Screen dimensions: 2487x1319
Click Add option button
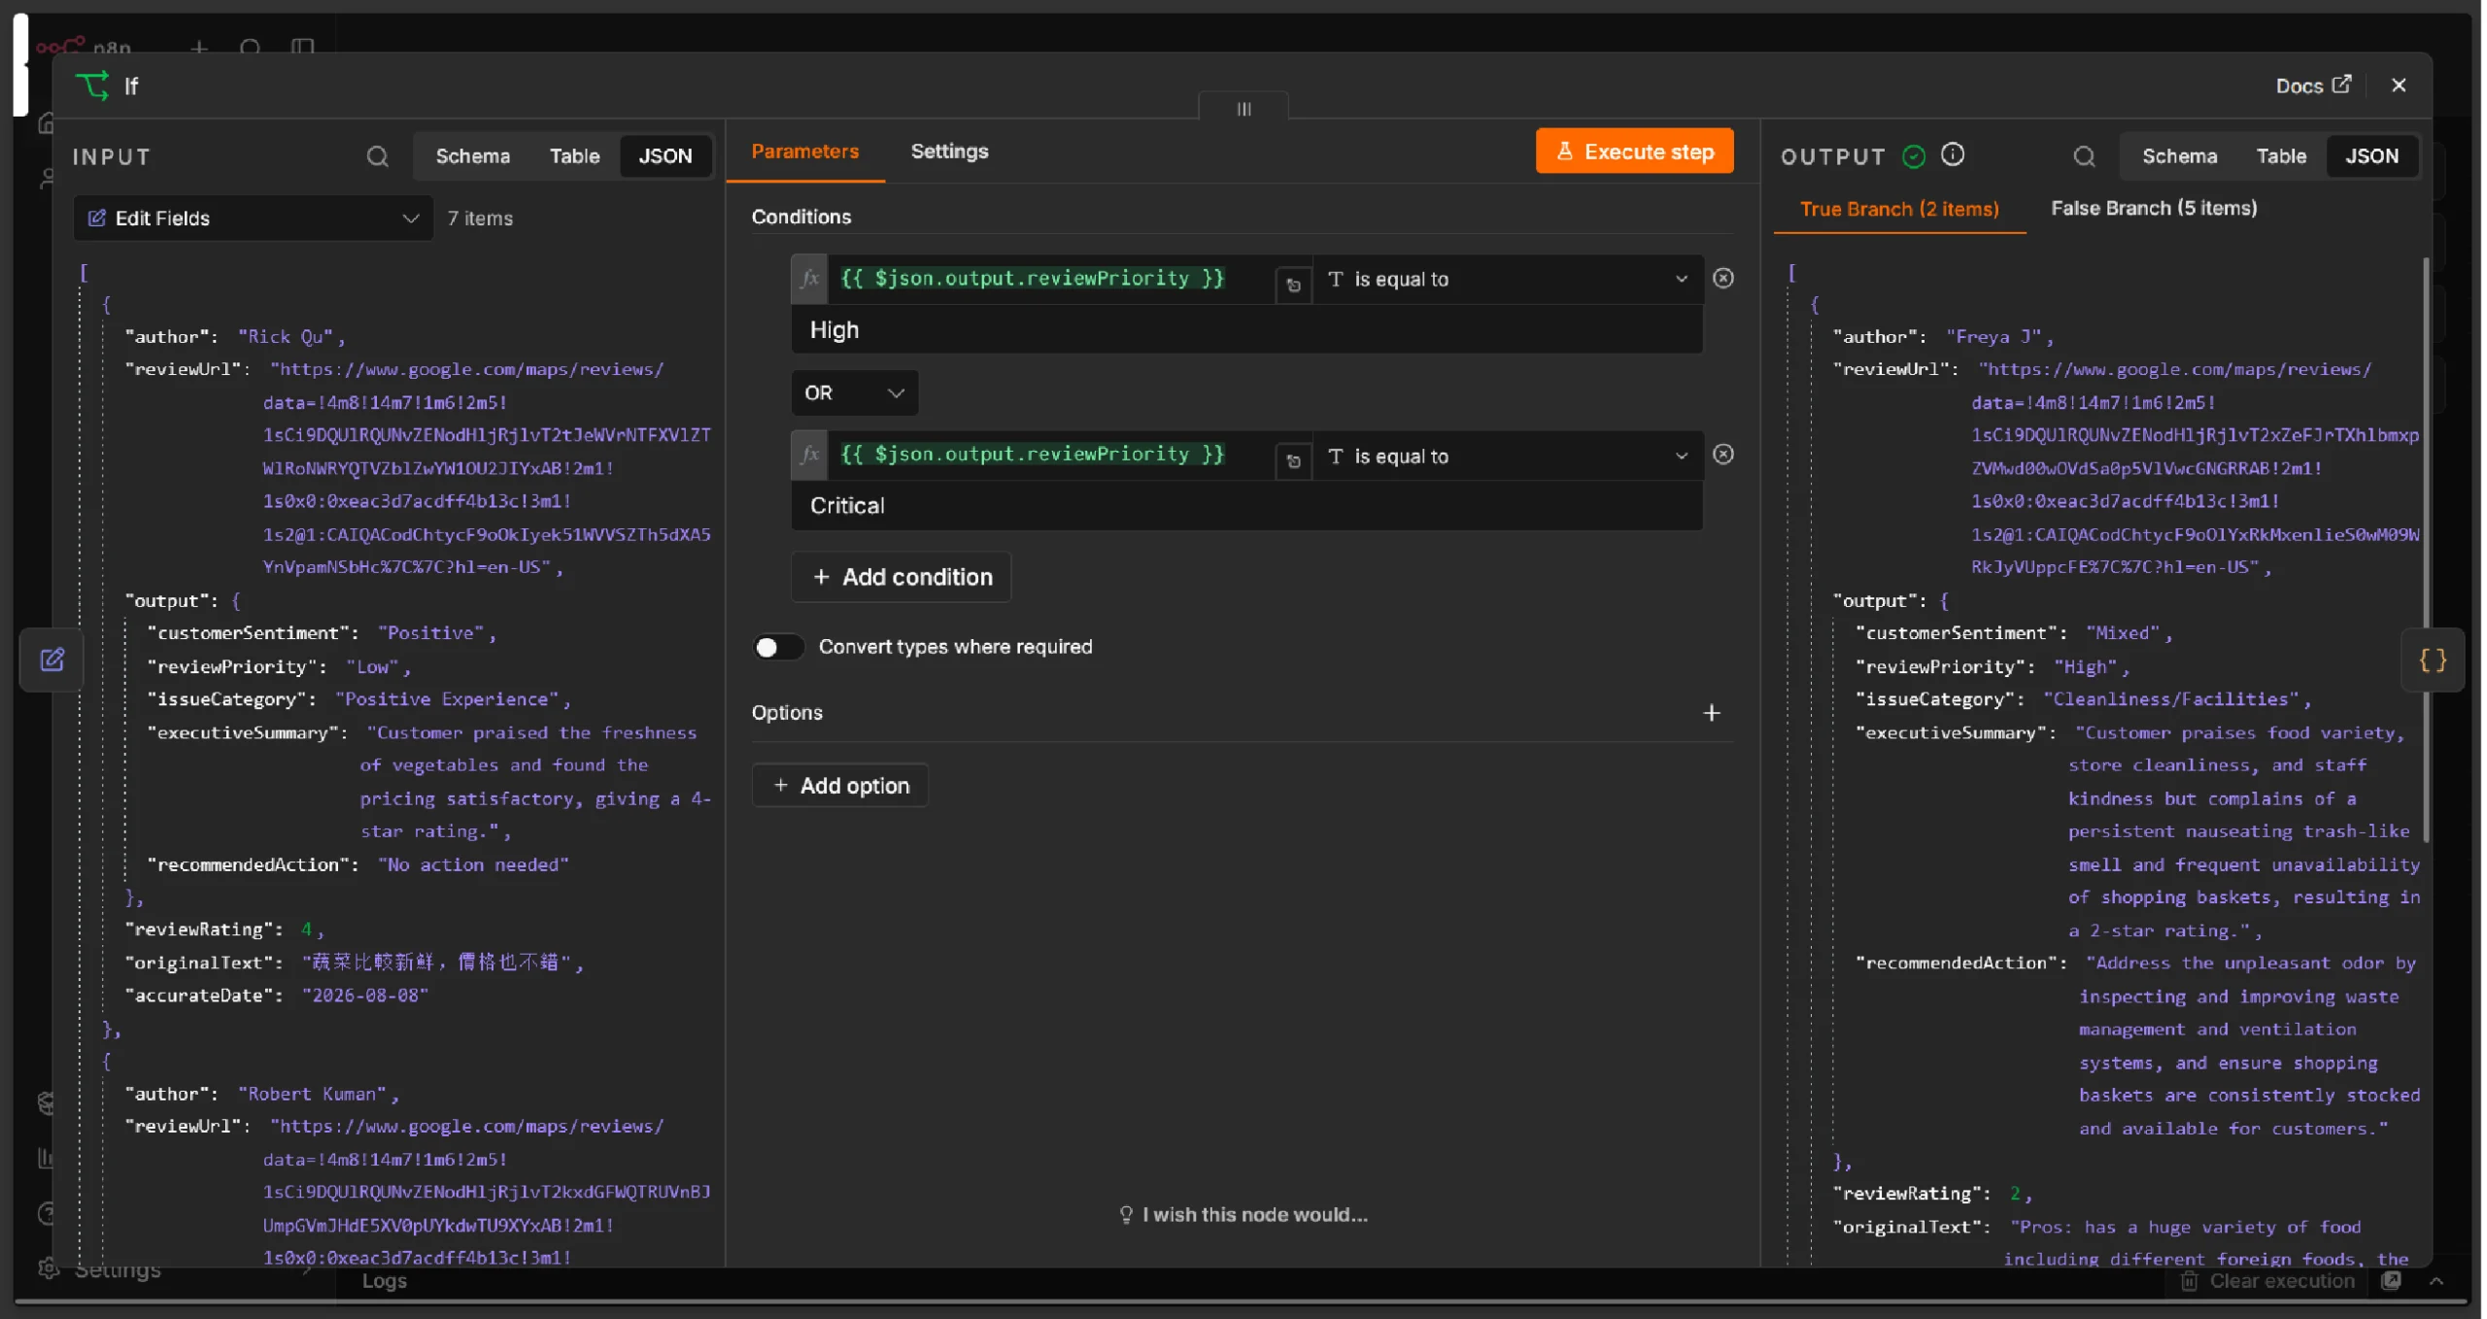840,786
